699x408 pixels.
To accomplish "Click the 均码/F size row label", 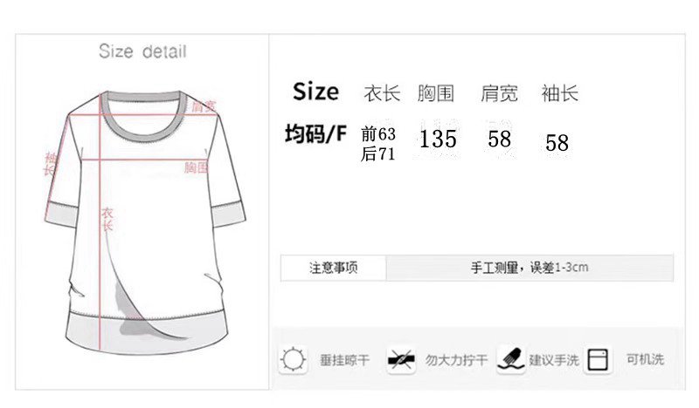I will pos(315,133).
